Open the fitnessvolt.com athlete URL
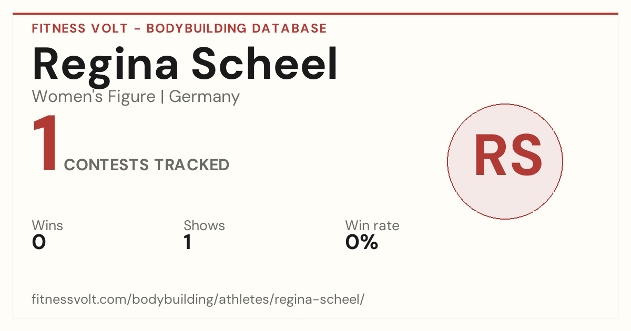This screenshot has height=331, width=631. [x=198, y=299]
